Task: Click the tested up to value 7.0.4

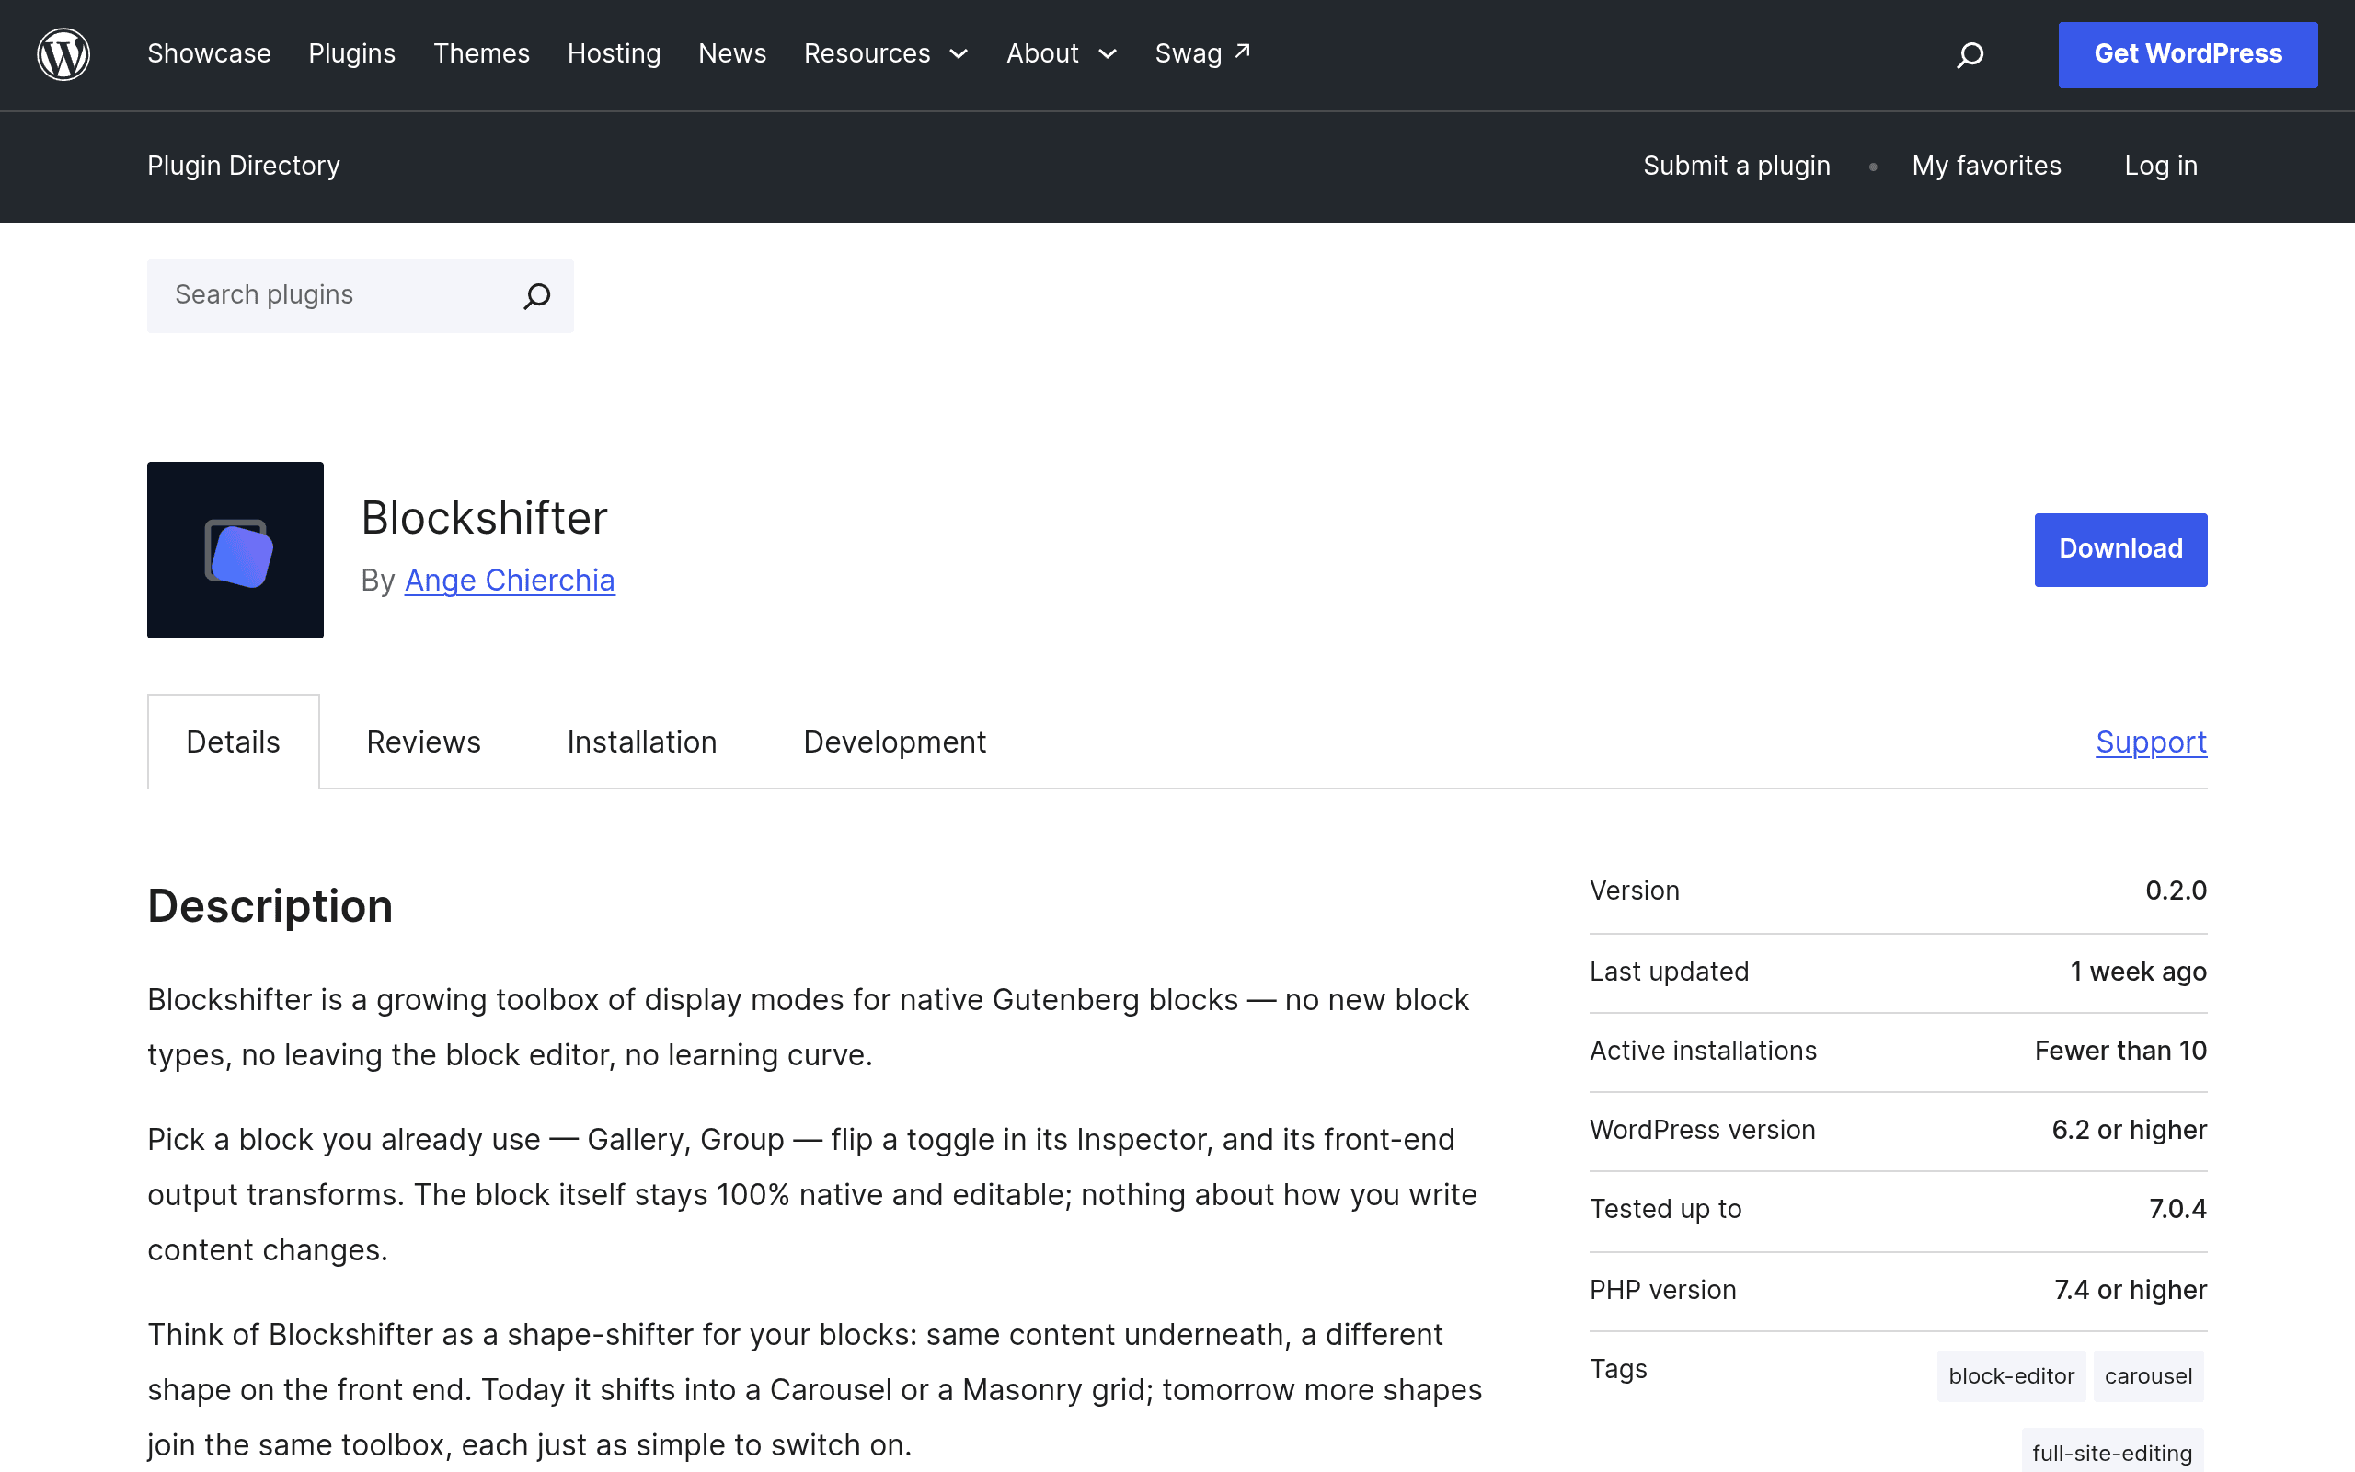Action: tap(2177, 1209)
